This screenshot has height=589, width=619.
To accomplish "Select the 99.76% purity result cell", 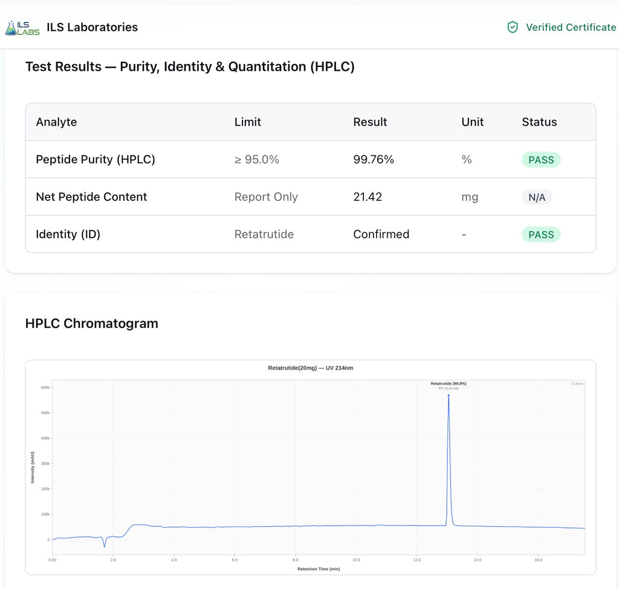I will (x=374, y=160).
